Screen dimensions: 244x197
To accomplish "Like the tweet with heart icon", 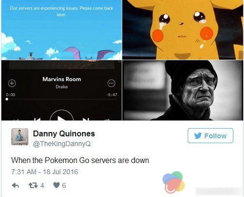I will coord(56,185).
